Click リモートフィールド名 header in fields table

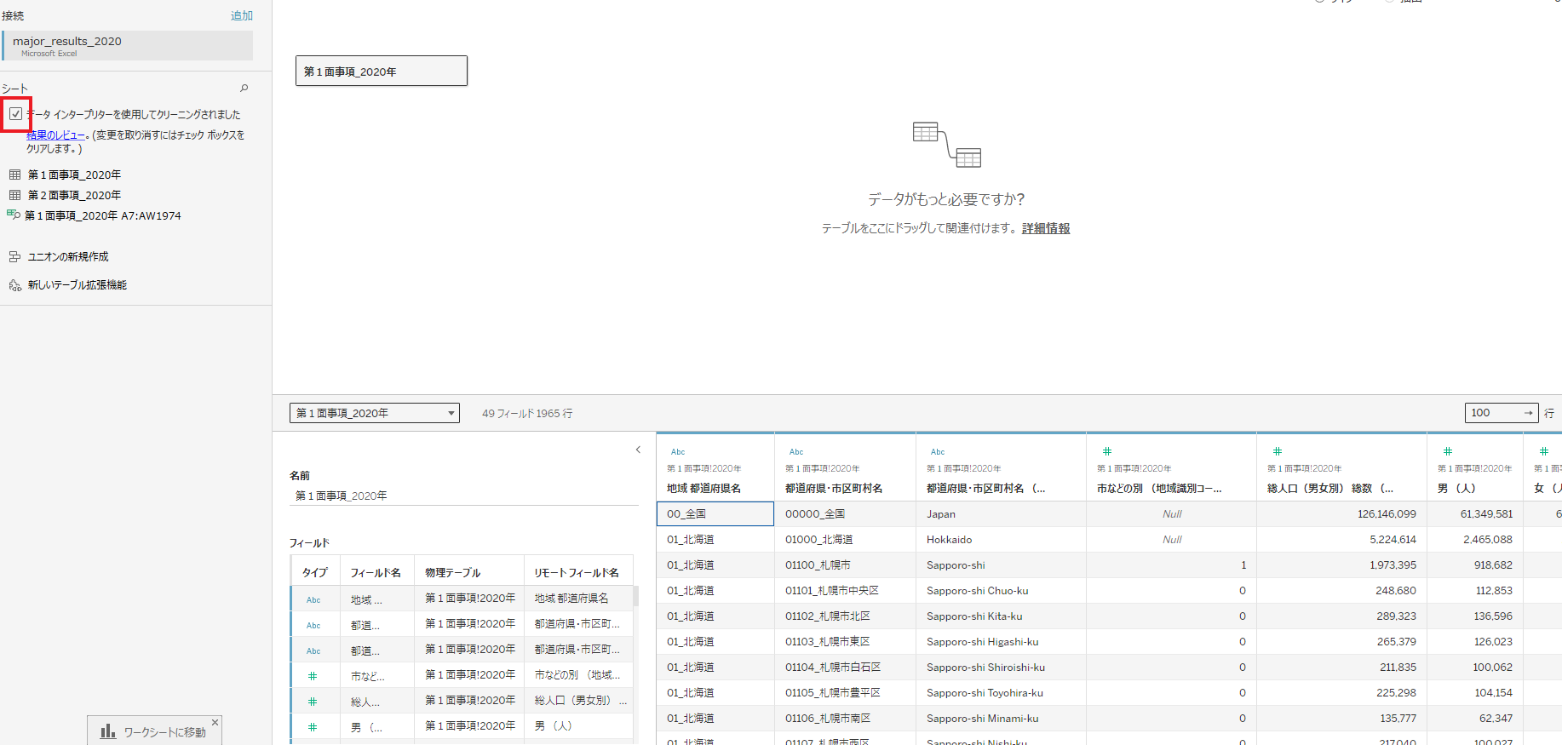[577, 572]
